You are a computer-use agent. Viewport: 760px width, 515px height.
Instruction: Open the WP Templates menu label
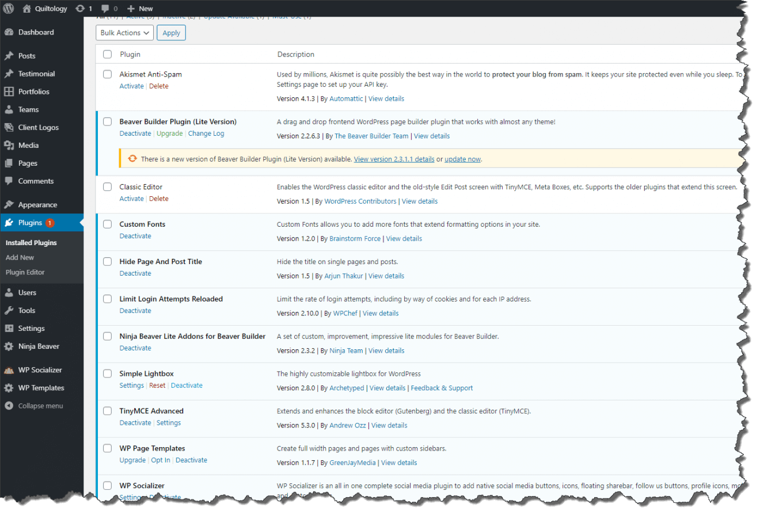point(41,388)
